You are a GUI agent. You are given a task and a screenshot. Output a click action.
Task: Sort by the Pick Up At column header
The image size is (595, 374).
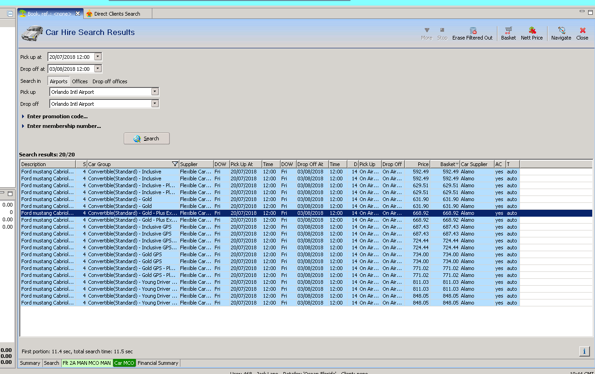pos(246,164)
